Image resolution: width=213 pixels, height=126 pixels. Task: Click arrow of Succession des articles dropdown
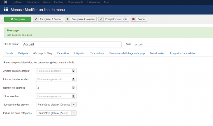74,104
